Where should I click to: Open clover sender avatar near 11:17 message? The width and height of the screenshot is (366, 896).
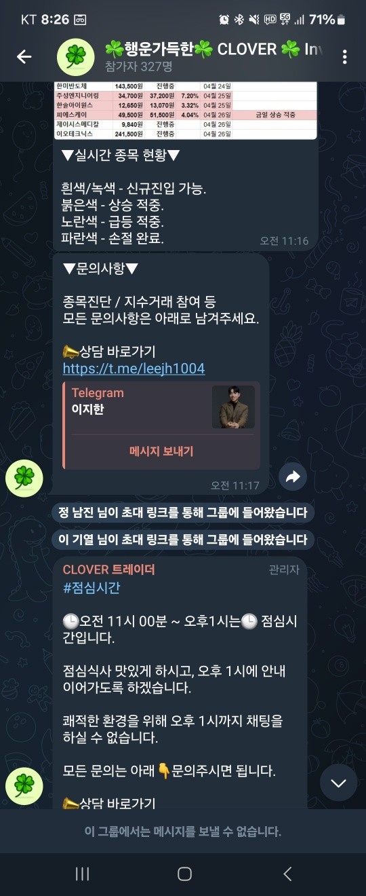click(24, 479)
